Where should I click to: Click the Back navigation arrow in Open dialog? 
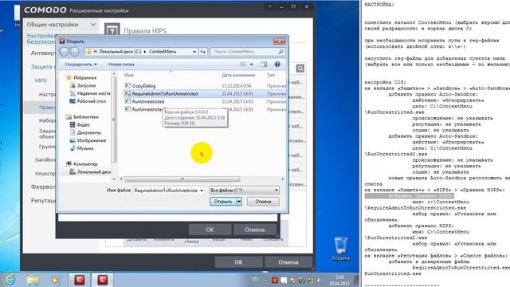[64, 51]
